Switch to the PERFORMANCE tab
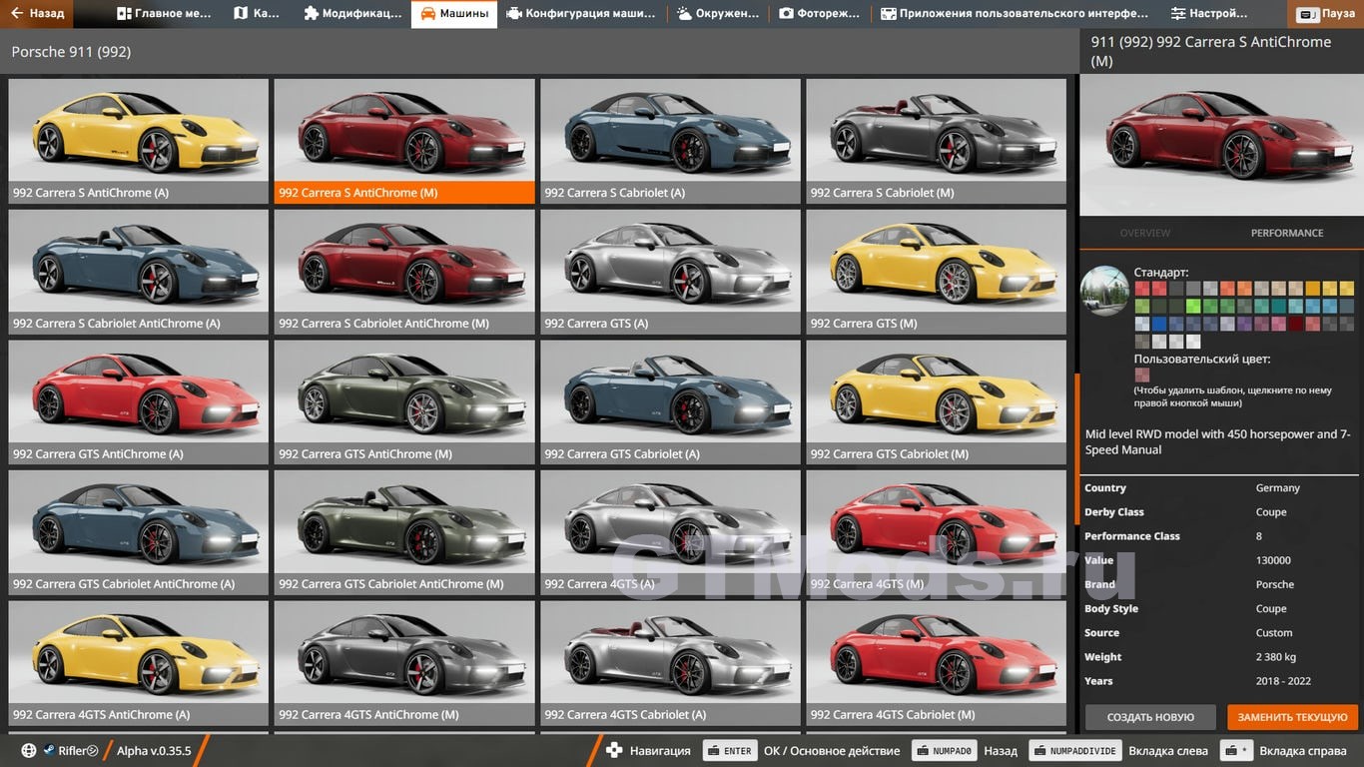Viewport: 1364px width, 767px height. 1287,233
